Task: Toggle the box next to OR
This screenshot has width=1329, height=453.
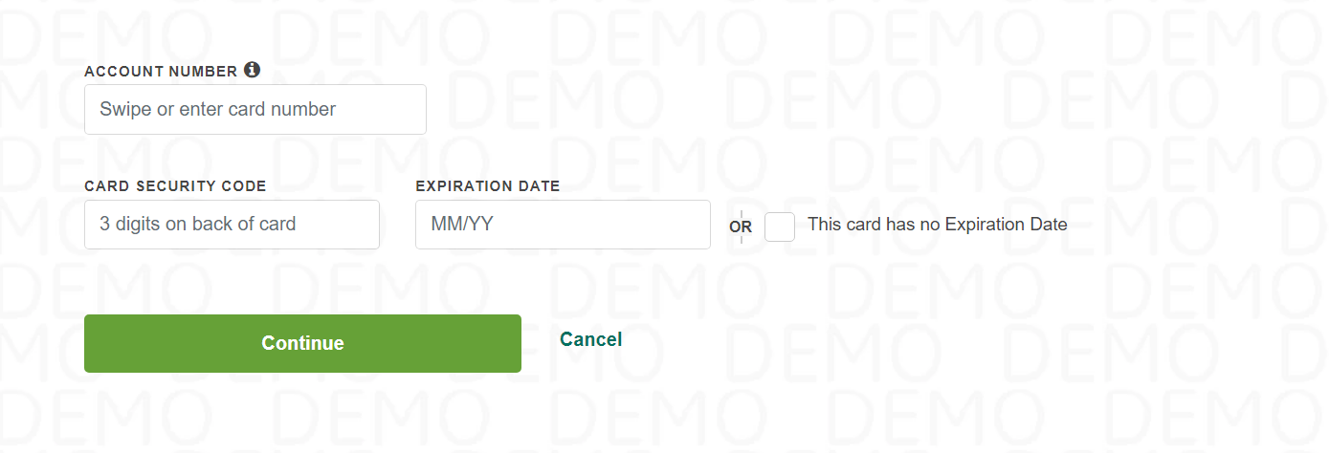Action: [780, 226]
